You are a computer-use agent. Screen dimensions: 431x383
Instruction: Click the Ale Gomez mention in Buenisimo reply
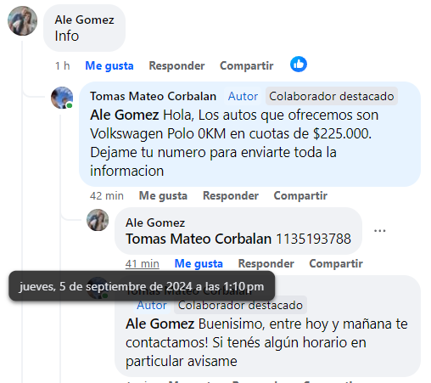[x=160, y=324]
